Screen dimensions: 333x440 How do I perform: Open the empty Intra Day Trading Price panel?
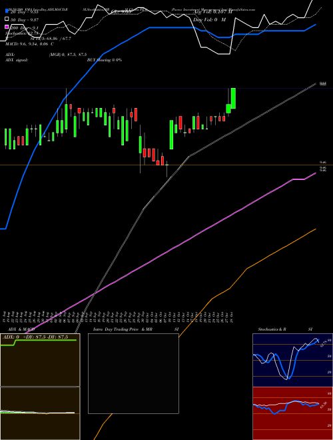coord(133,373)
